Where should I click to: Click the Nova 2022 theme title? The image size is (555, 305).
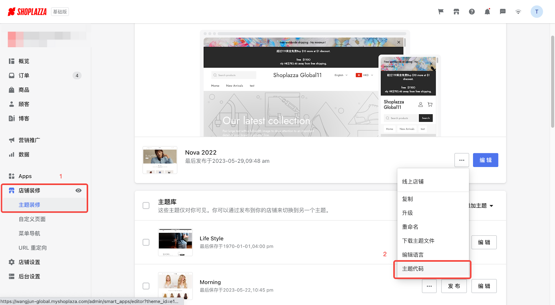click(201, 152)
